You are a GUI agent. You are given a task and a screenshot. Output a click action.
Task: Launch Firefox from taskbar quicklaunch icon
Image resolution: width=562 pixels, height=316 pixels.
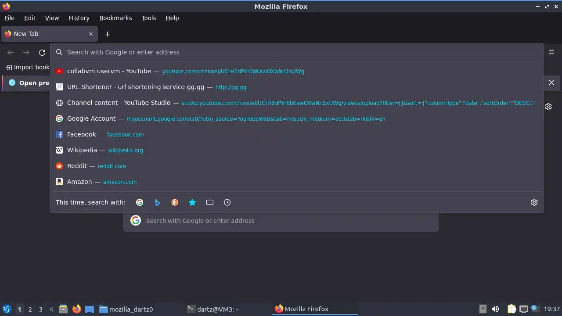(x=76, y=309)
